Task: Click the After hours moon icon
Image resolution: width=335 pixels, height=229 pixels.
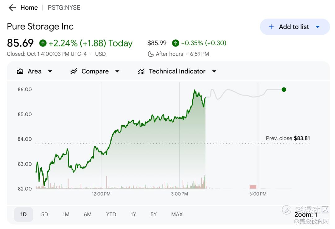Action: pos(151,54)
